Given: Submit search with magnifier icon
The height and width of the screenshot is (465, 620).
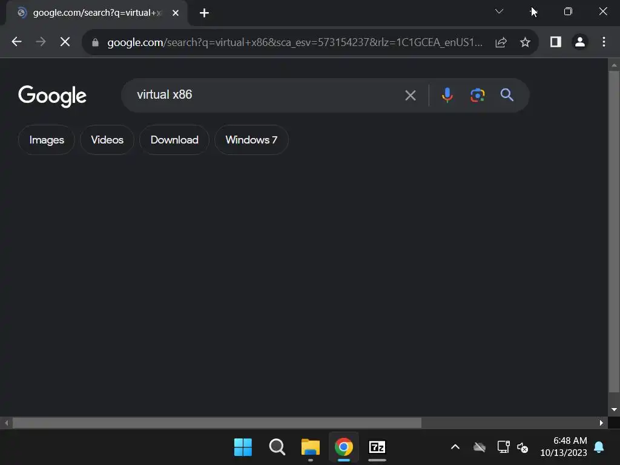Looking at the screenshot, I should point(507,95).
